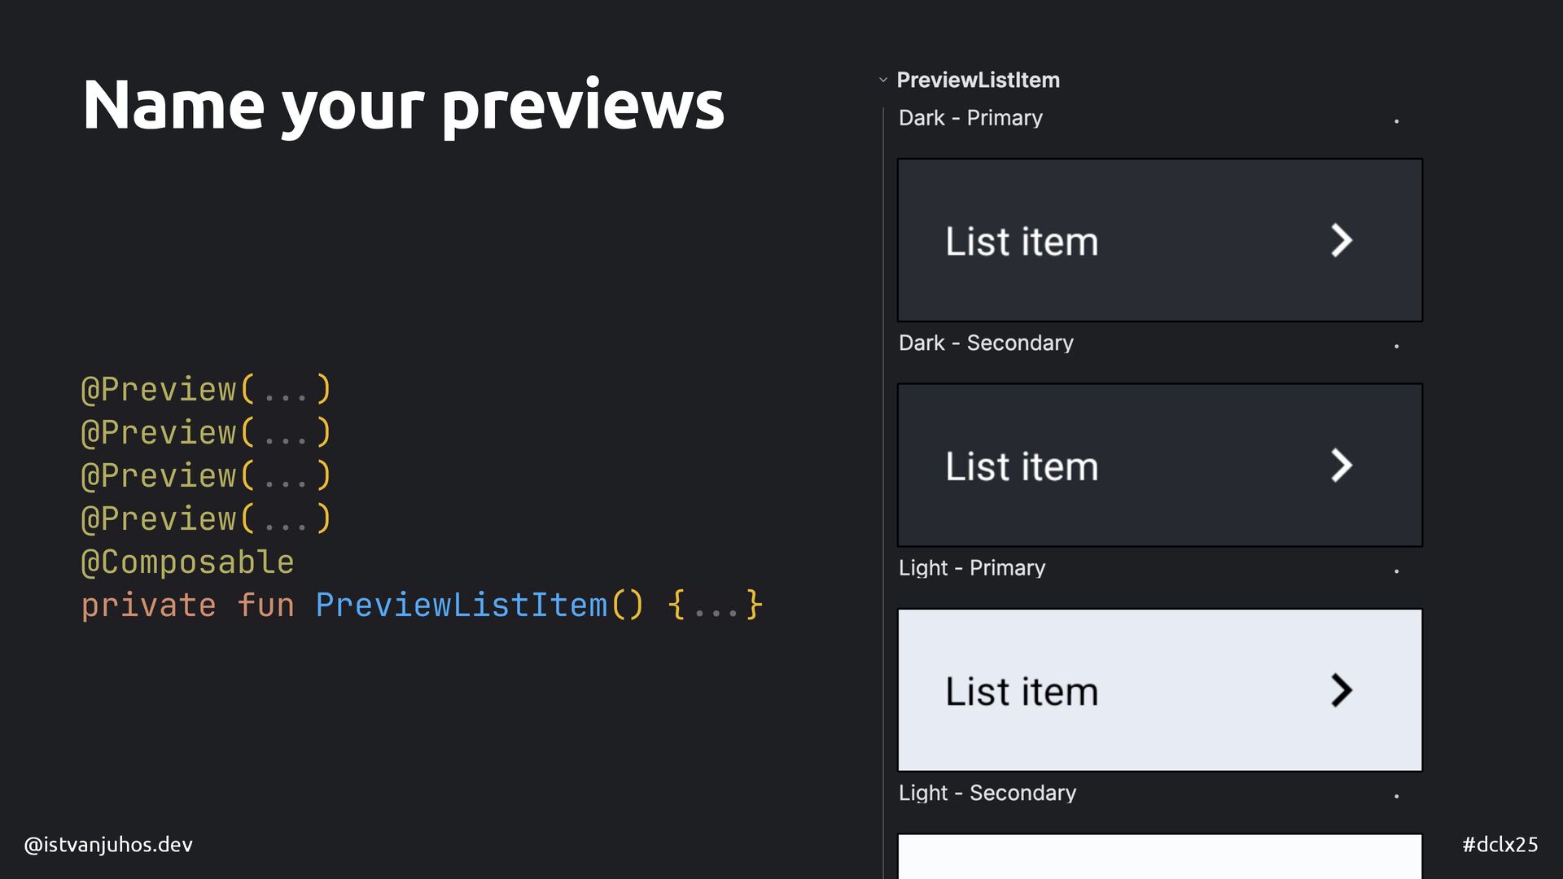Select the Dark - Secondary preview label
Viewport: 1563px width, 879px height.
tap(986, 343)
